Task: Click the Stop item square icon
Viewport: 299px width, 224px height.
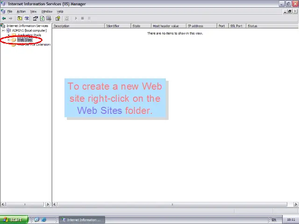Action: click(x=83, y=19)
